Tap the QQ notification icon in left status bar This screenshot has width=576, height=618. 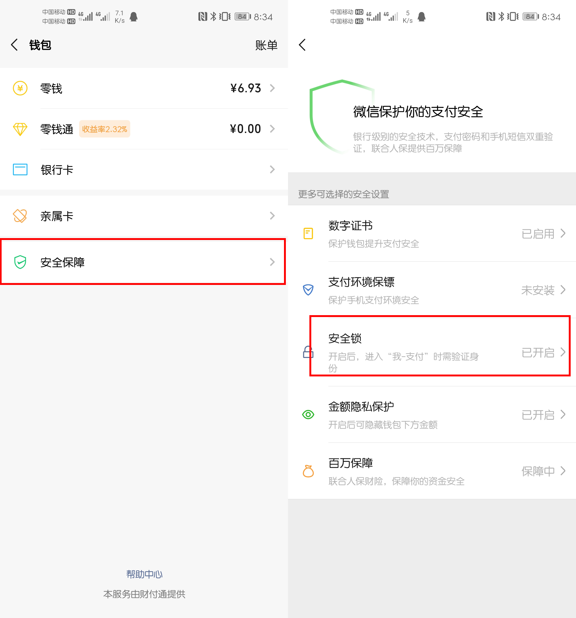134,17
